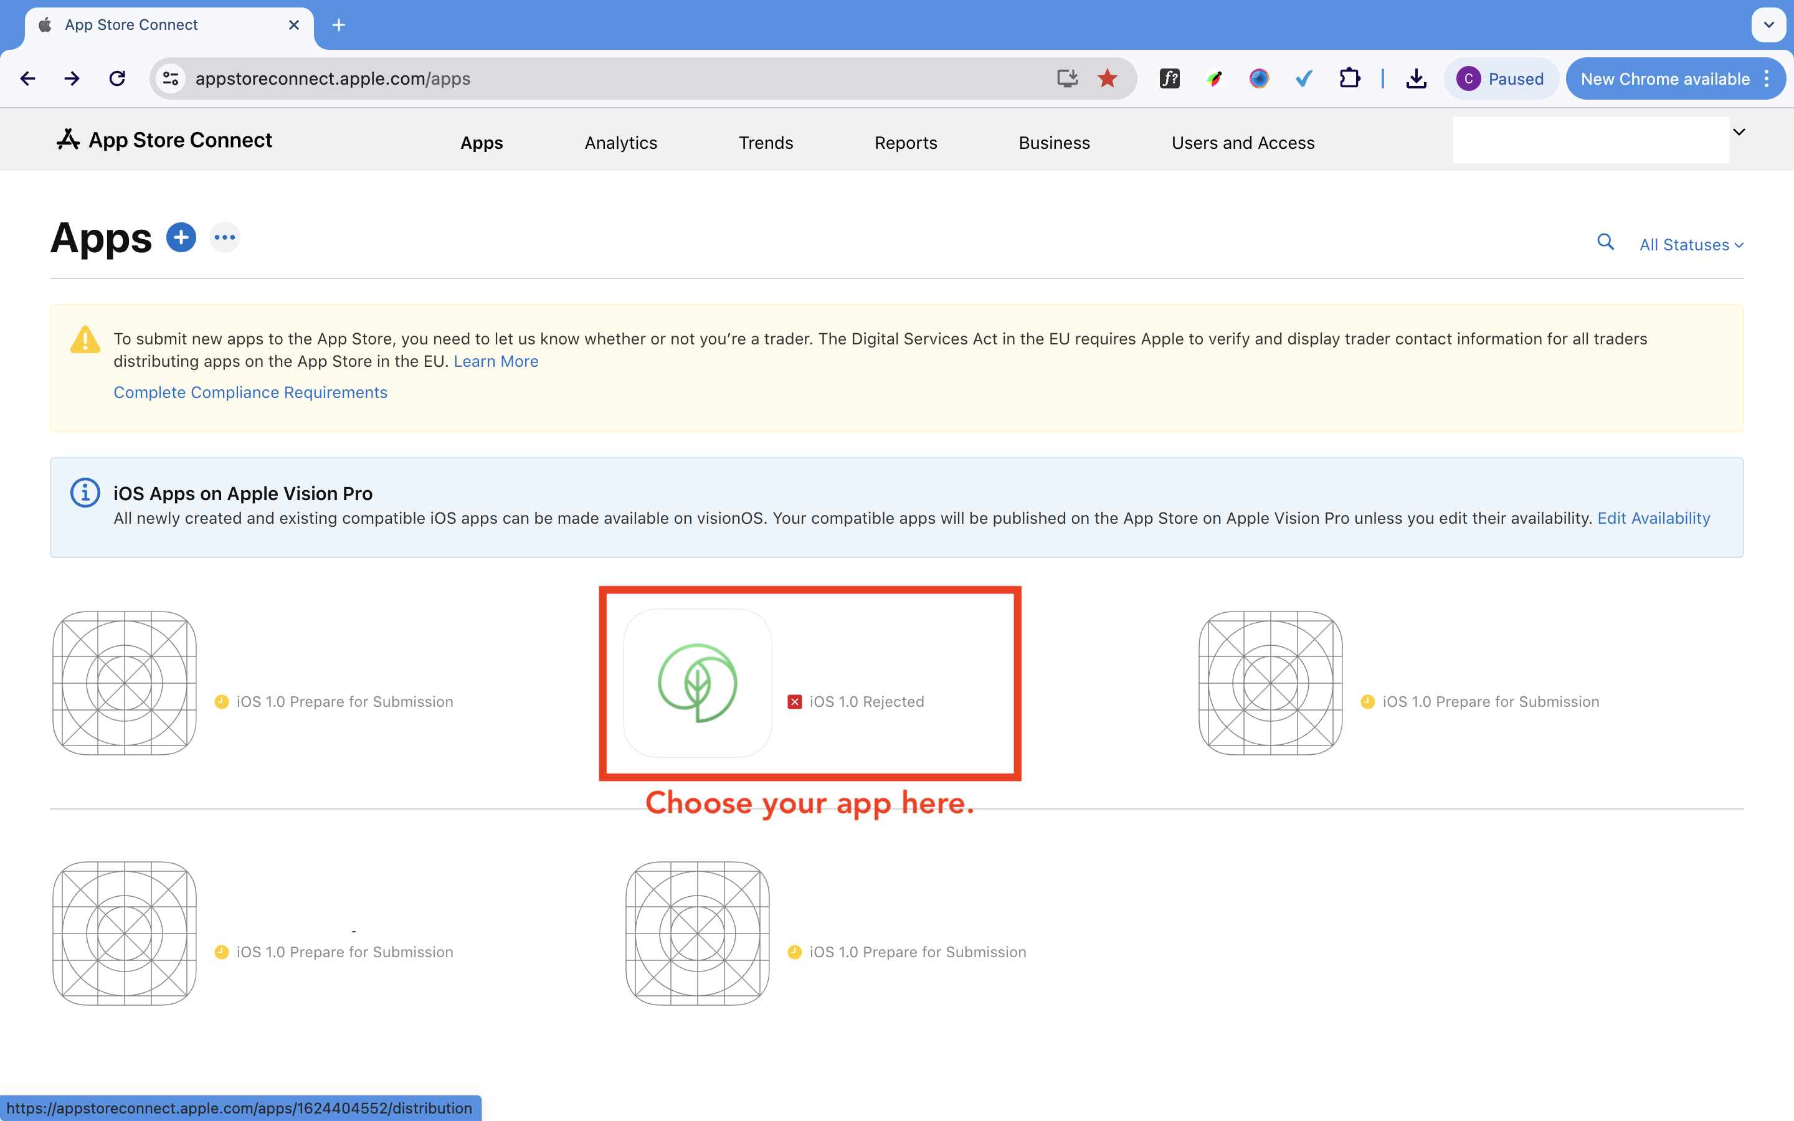Open the colorful pen extension icon
The height and width of the screenshot is (1121, 1794).
pyautogui.click(x=1213, y=78)
